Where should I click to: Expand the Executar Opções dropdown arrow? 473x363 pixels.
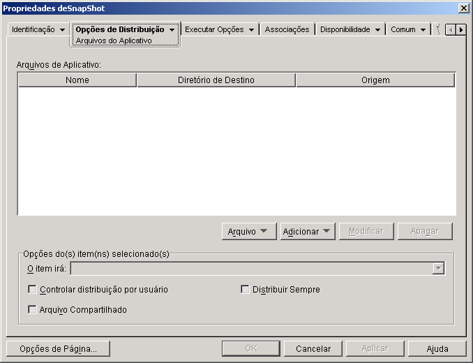point(252,30)
